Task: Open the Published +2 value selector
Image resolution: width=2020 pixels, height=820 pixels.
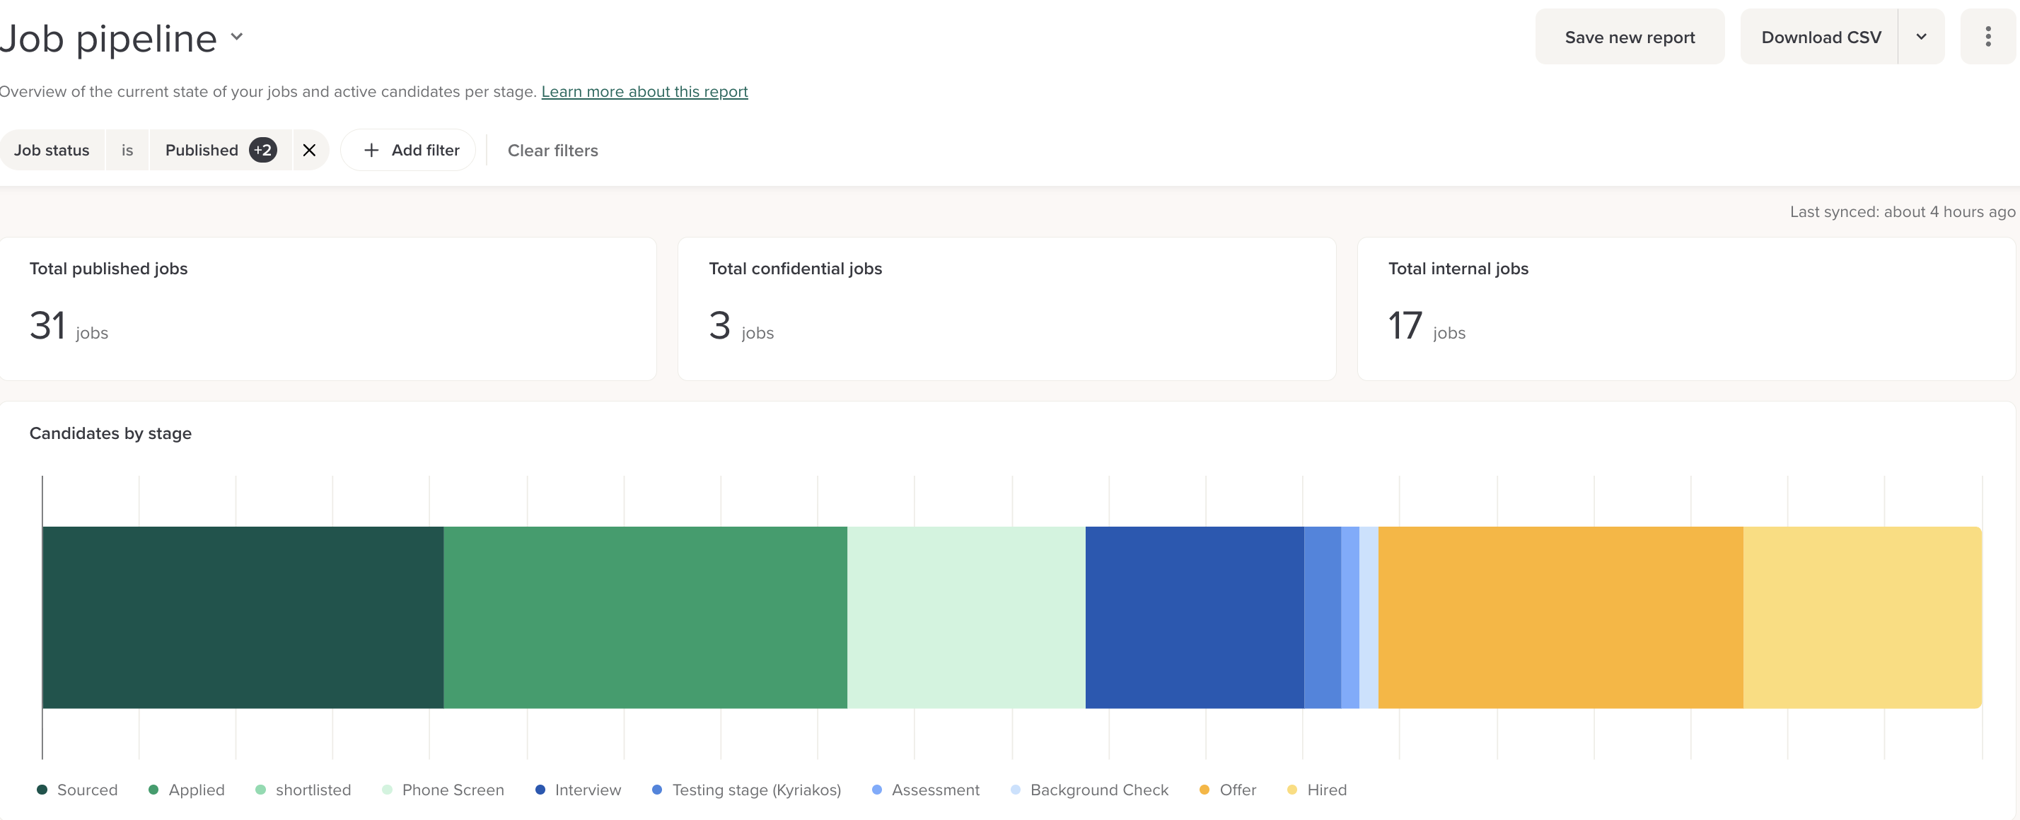Action: (x=219, y=150)
